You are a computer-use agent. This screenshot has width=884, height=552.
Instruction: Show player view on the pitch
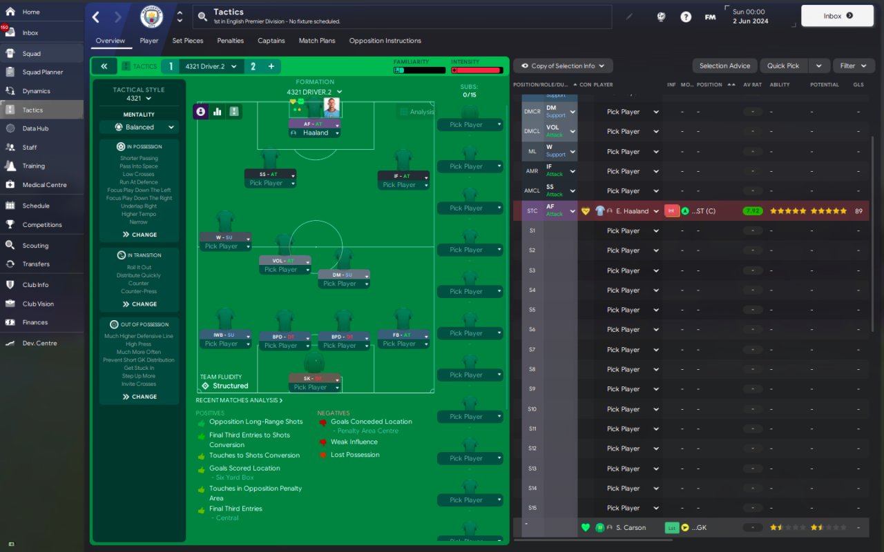click(201, 111)
